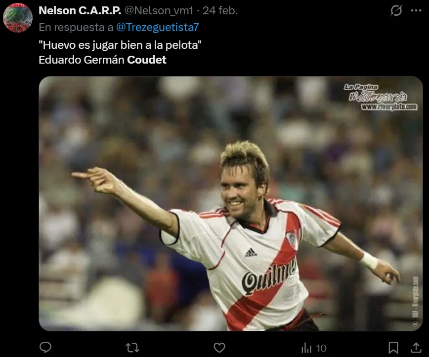Click the reply comment bubble icon
Screen dimensions: 429x357
click(45, 348)
